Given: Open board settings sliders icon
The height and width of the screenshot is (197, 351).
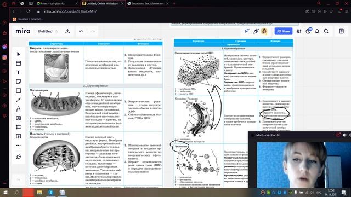Looking at the screenshot, I should point(299,31).
